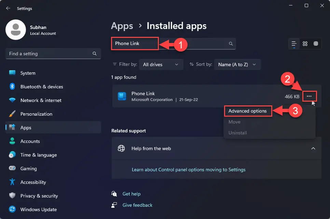Open the Name (A to Z) sort dropdown
Image resolution: width=330 pixels, height=219 pixels.
click(x=237, y=64)
